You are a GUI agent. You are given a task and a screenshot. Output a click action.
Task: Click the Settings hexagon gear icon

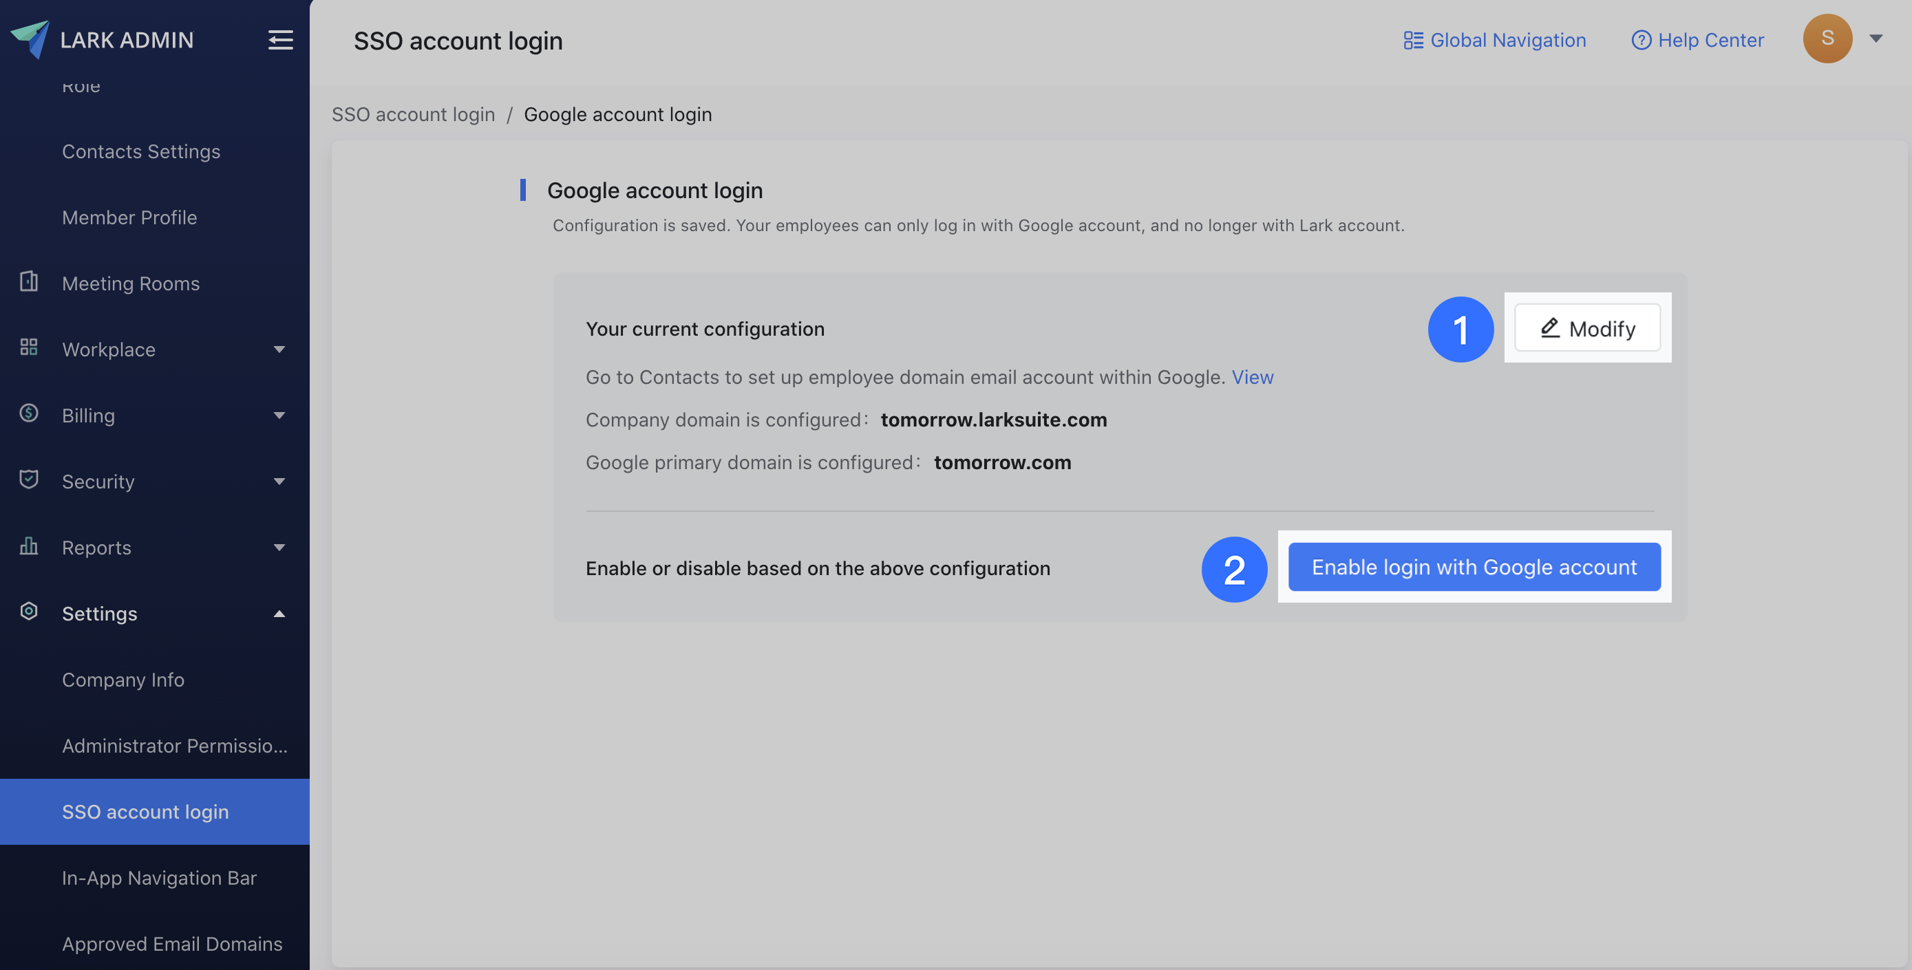[x=28, y=612]
